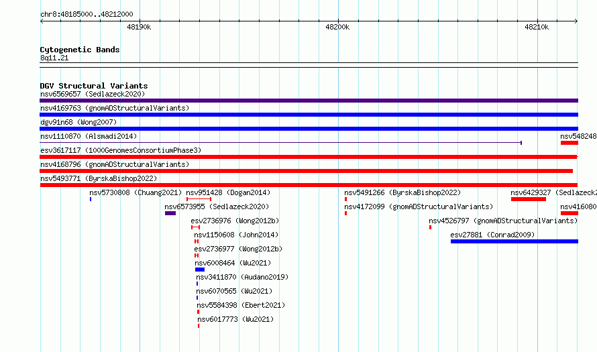Open nsv4168796 (gnomADStructuralVariants) label
597x352 pixels.
coord(115,164)
